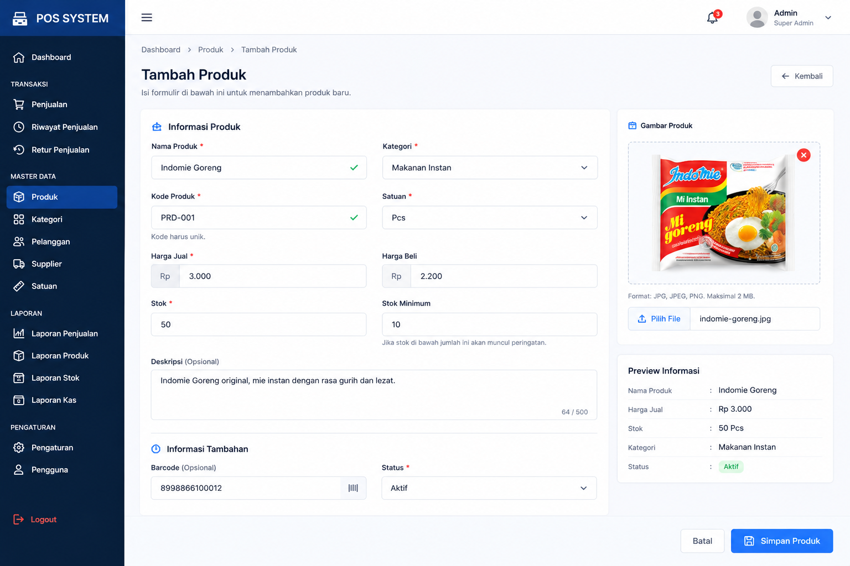
Task: Click the Laporan Penjualan chart icon
Action: 19,333
